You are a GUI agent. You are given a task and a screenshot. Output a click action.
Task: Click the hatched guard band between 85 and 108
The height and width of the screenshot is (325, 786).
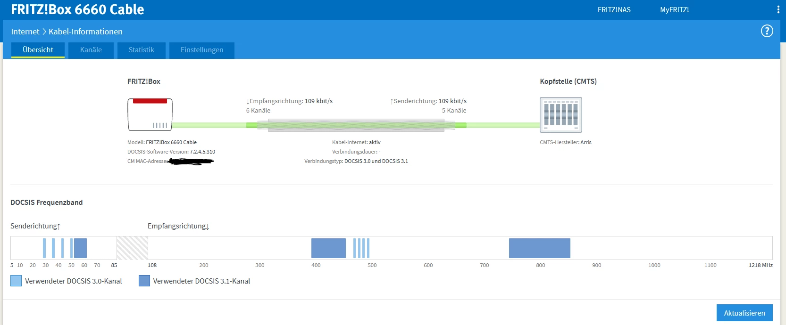coord(132,248)
